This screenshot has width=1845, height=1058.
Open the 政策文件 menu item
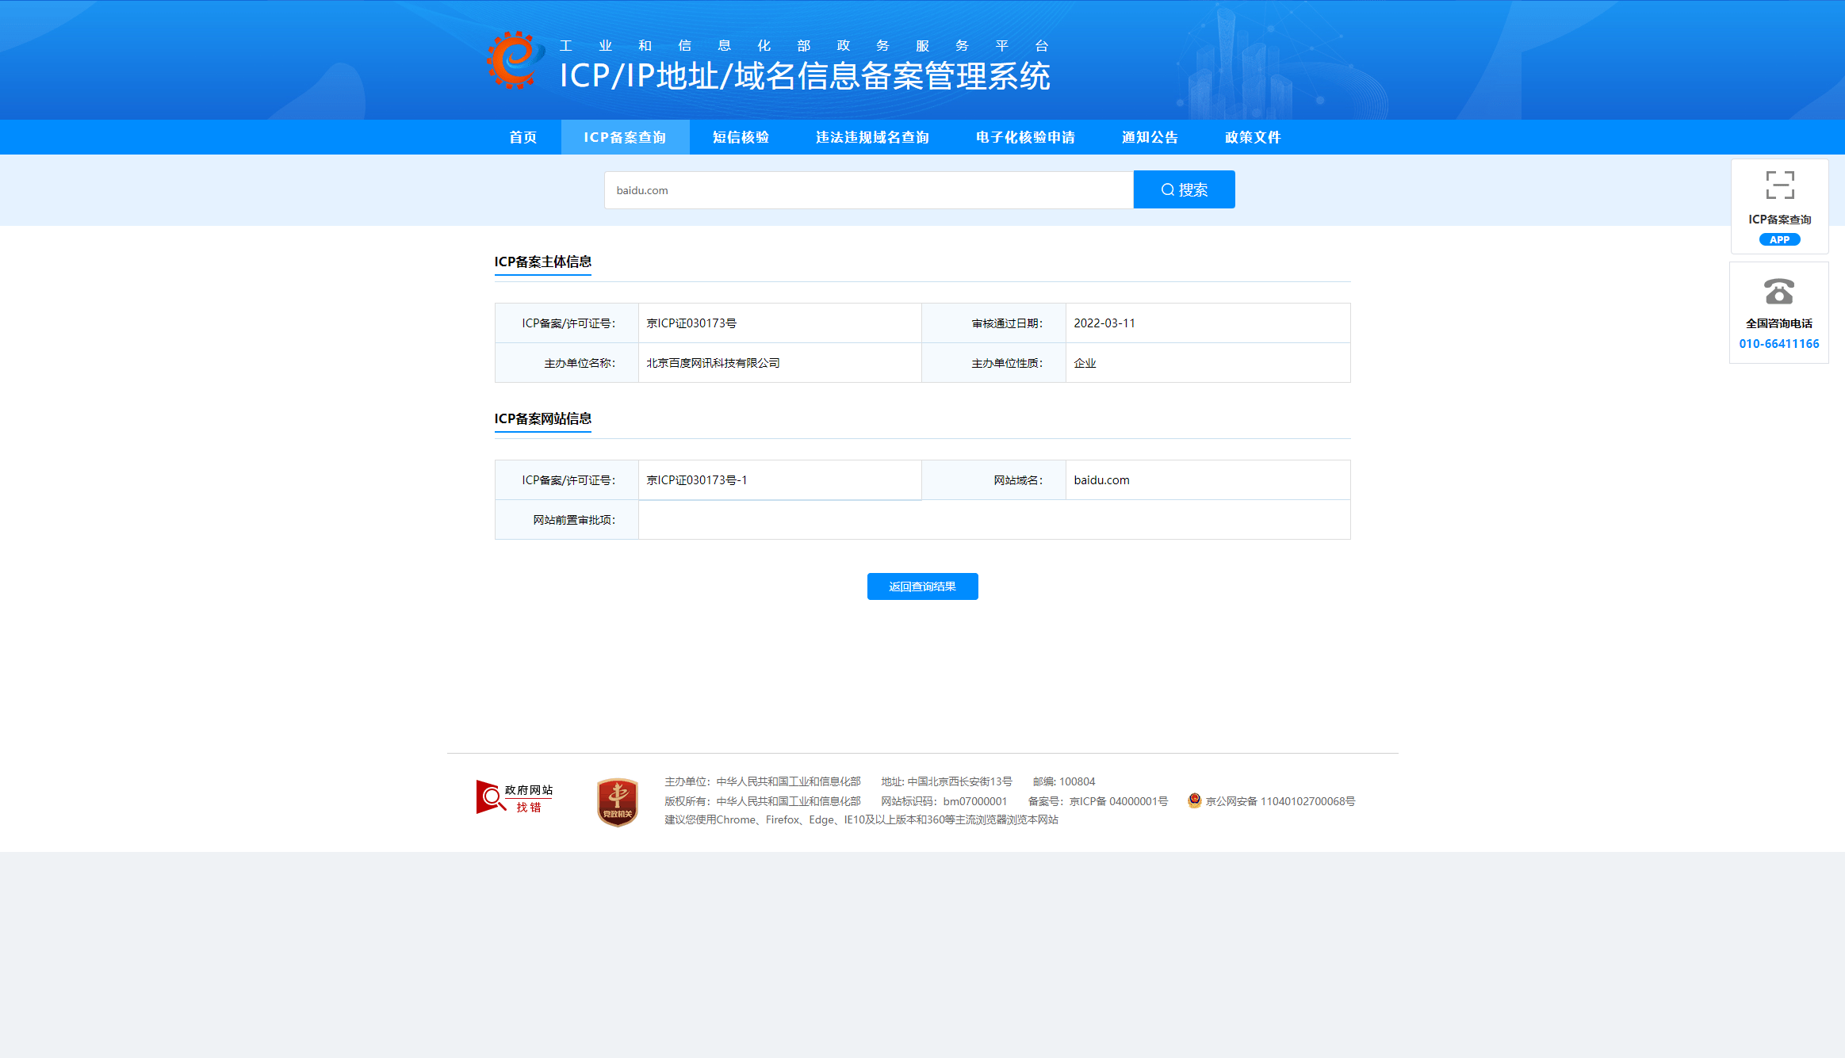coord(1253,137)
